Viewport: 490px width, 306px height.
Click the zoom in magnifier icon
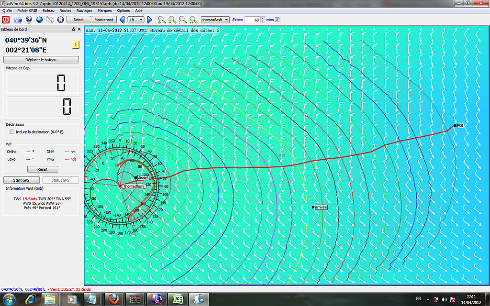click(162, 20)
